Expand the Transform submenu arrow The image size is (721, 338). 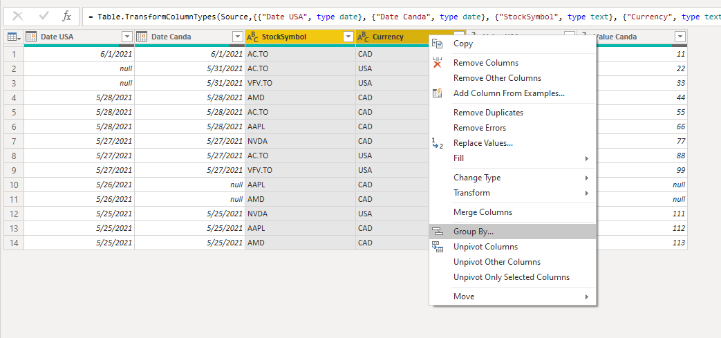tap(587, 193)
